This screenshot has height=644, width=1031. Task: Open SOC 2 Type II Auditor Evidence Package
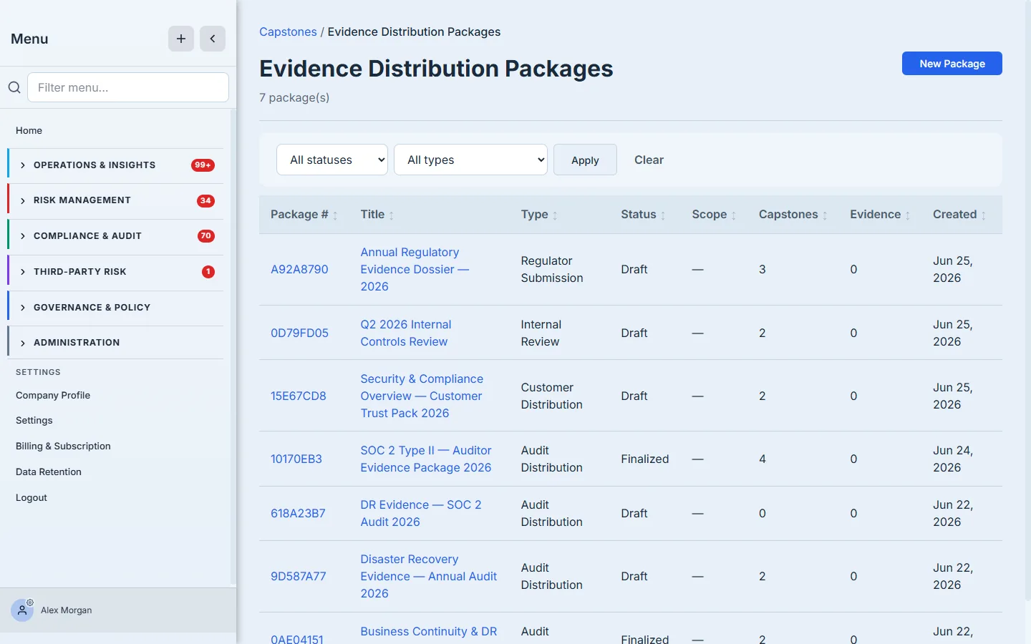pyautogui.click(x=426, y=459)
